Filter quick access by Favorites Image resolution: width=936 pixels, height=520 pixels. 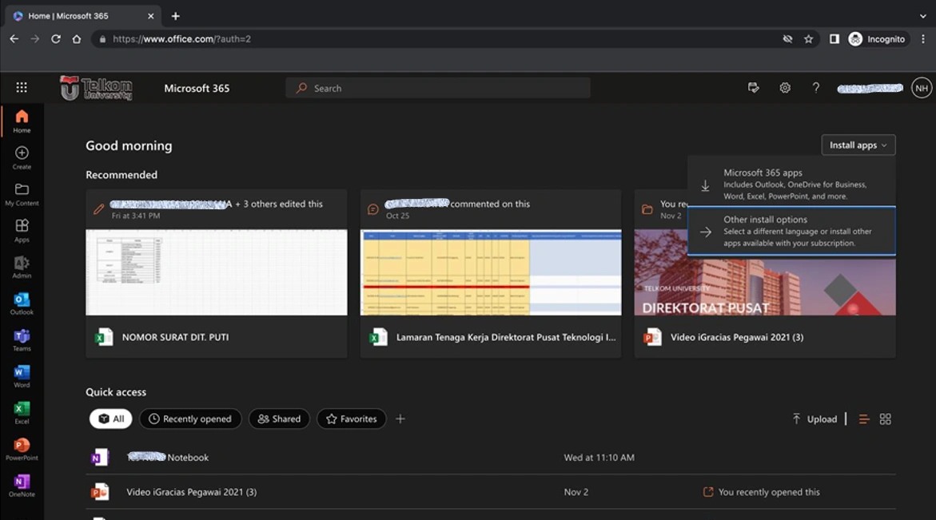351,419
